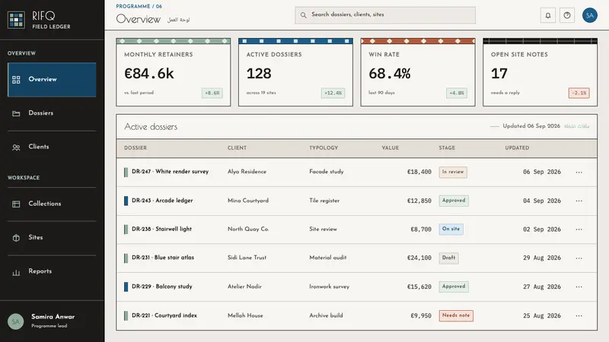Sort by the CLIENT column header

[237, 148]
